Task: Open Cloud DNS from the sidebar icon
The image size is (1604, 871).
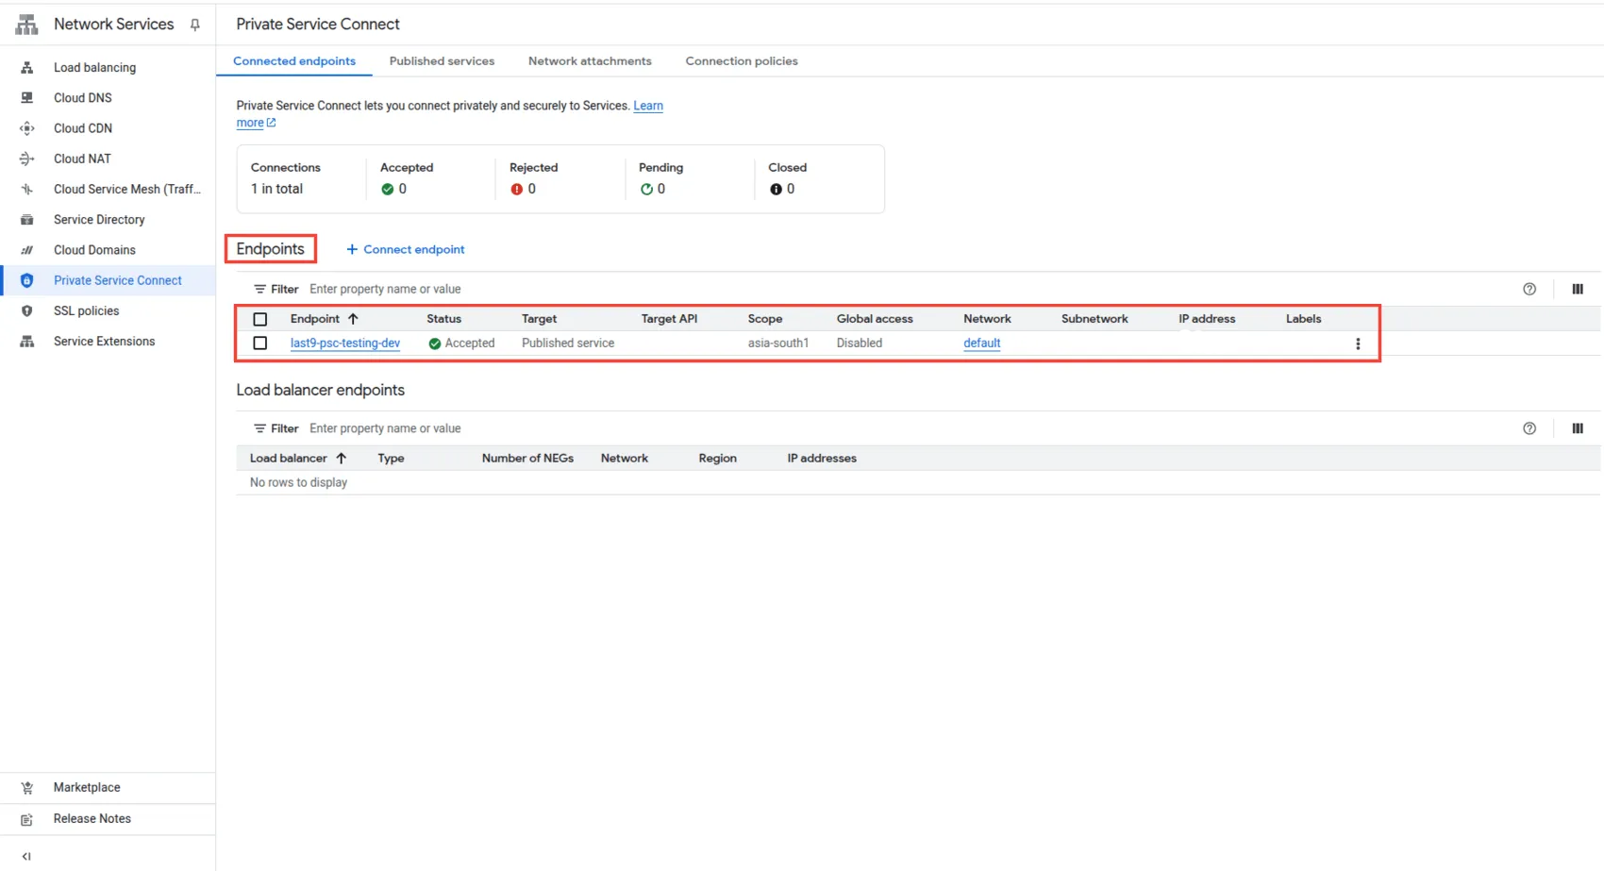Action: coord(27,98)
